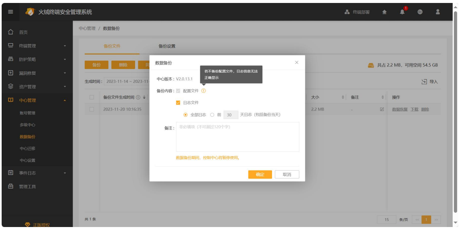The width and height of the screenshot is (460, 229).
Task: Click the 首页 house icon
Action: (11, 32)
